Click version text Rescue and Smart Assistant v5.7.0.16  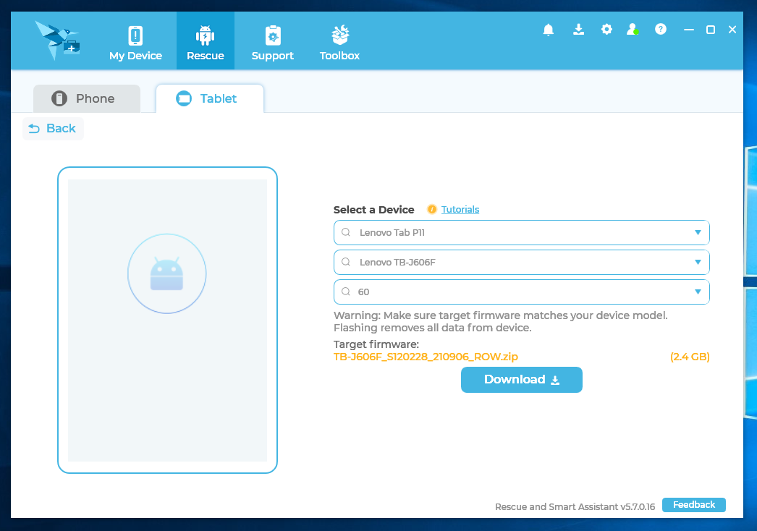tap(575, 506)
